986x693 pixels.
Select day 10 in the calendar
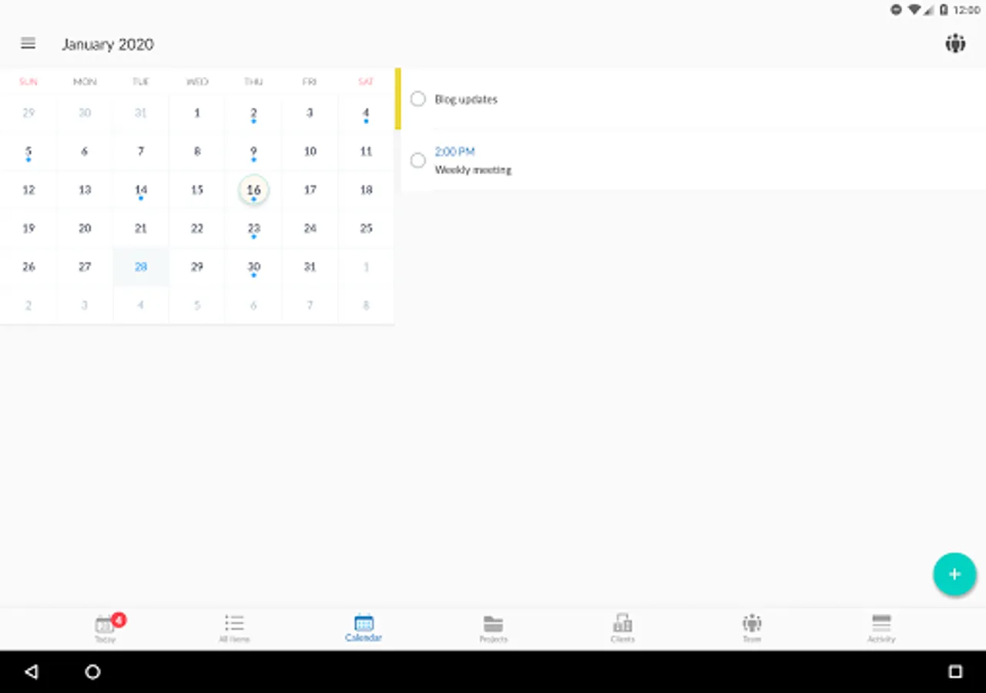(x=310, y=152)
